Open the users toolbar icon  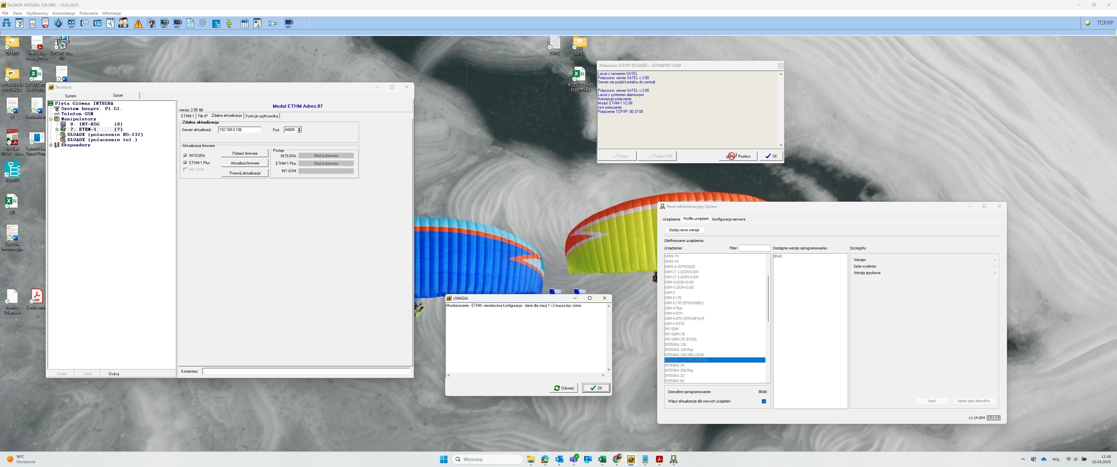click(124, 23)
